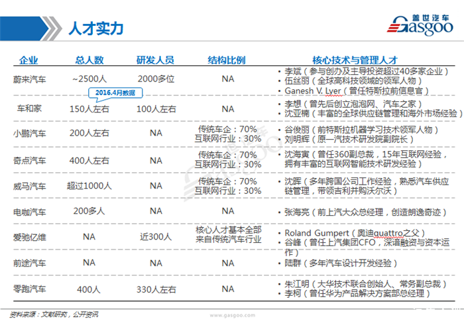Click the Gasgoo logo
Viewport: 464px width, 319px height.
(420, 25)
